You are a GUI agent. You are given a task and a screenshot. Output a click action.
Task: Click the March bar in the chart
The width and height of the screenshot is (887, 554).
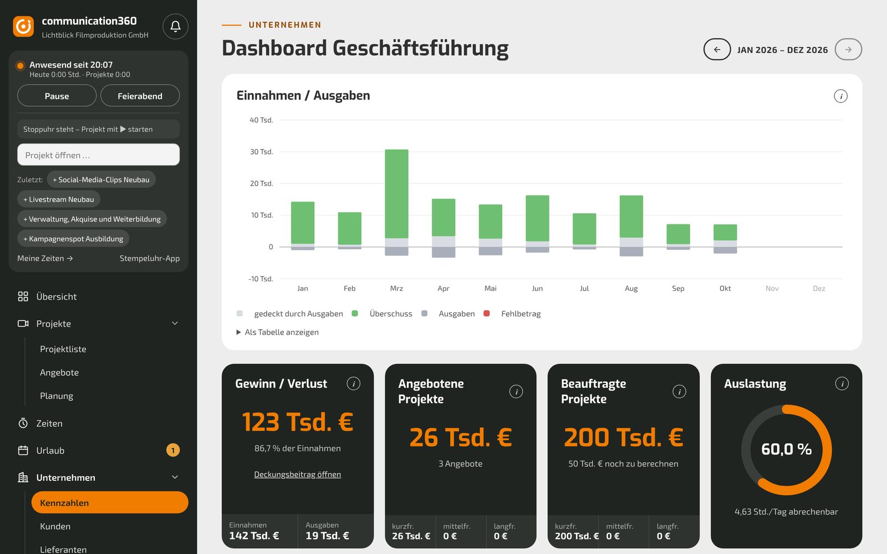(396, 202)
